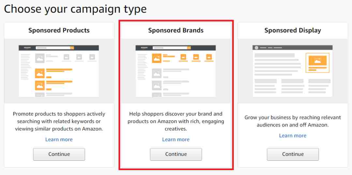Click orange search button in Sponsored Brands preview

pos(189,48)
